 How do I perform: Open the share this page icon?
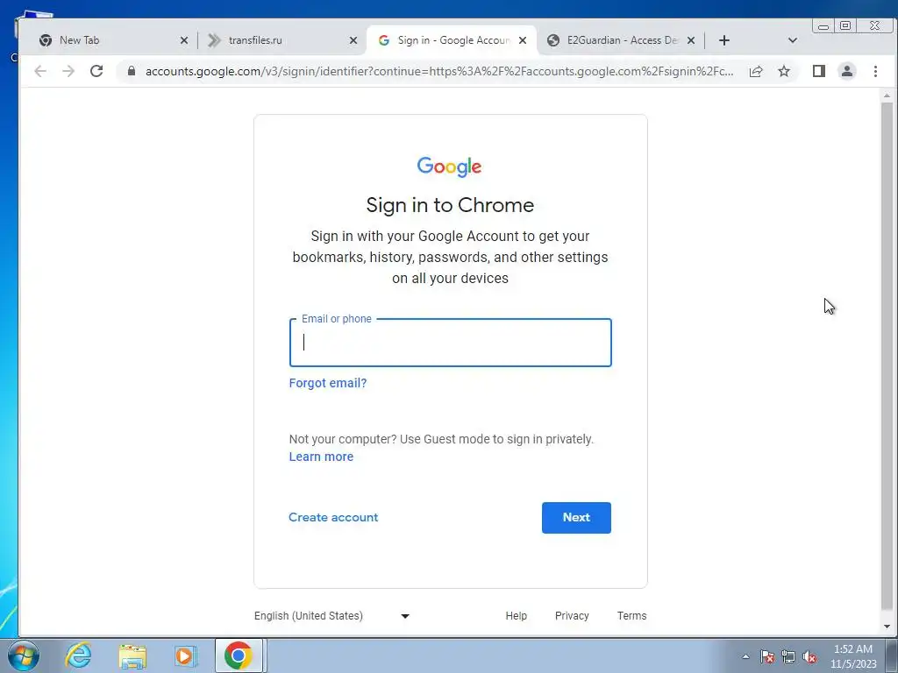[x=756, y=71]
